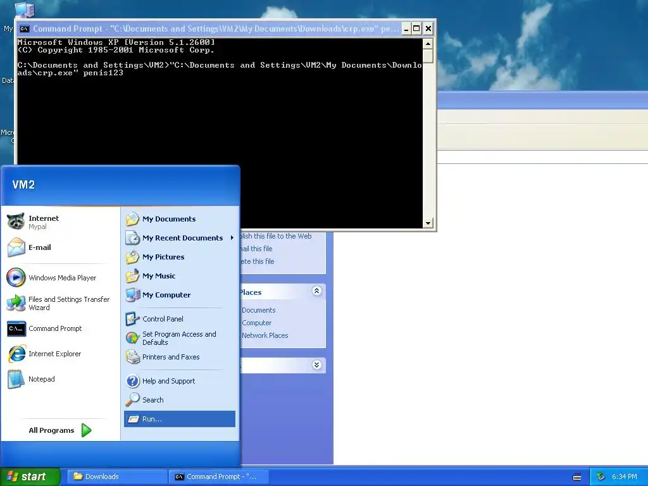The image size is (648, 486).
Task: Open My Network Places link
Action: (x=265, y=335)
